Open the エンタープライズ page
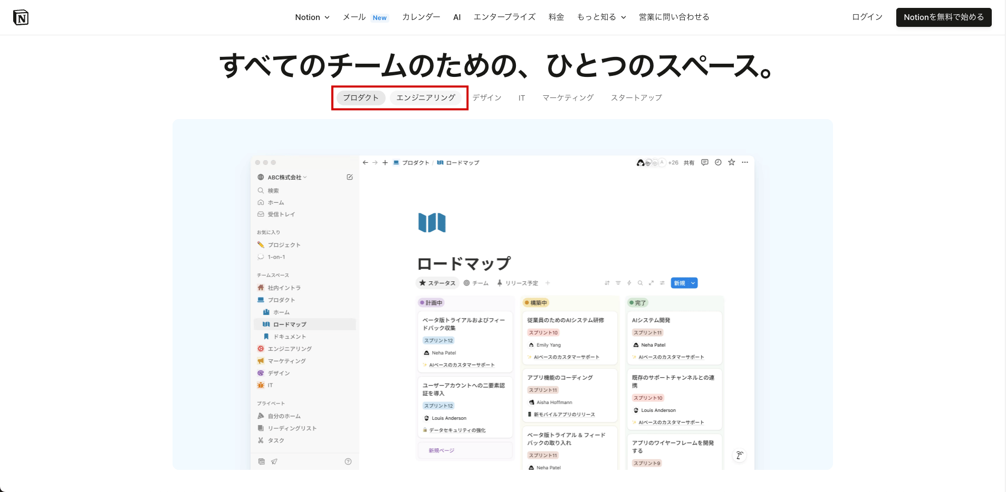This screenshot has height=492, width=1006. click(x=504, y=17)
